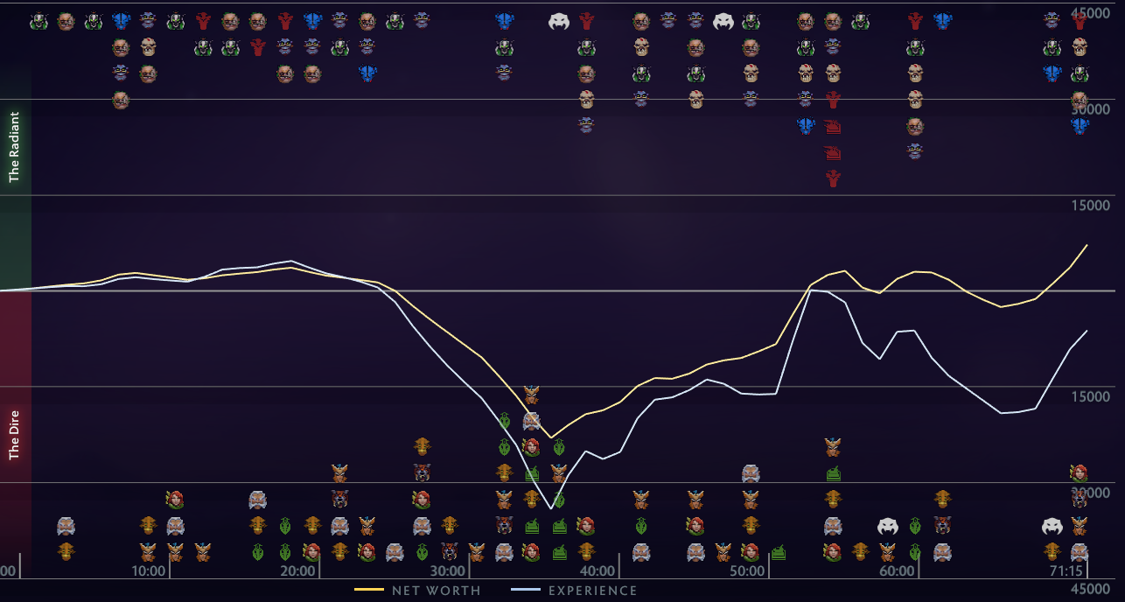Click the Radiant Roshan icon before 40:00

pyautogui.click(x=559, y=22)
